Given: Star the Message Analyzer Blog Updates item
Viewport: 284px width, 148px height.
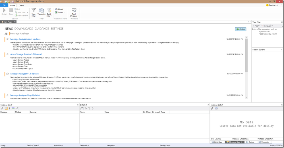Looking at the screenshot, I should pyautogui.click(x=7, y=95).
